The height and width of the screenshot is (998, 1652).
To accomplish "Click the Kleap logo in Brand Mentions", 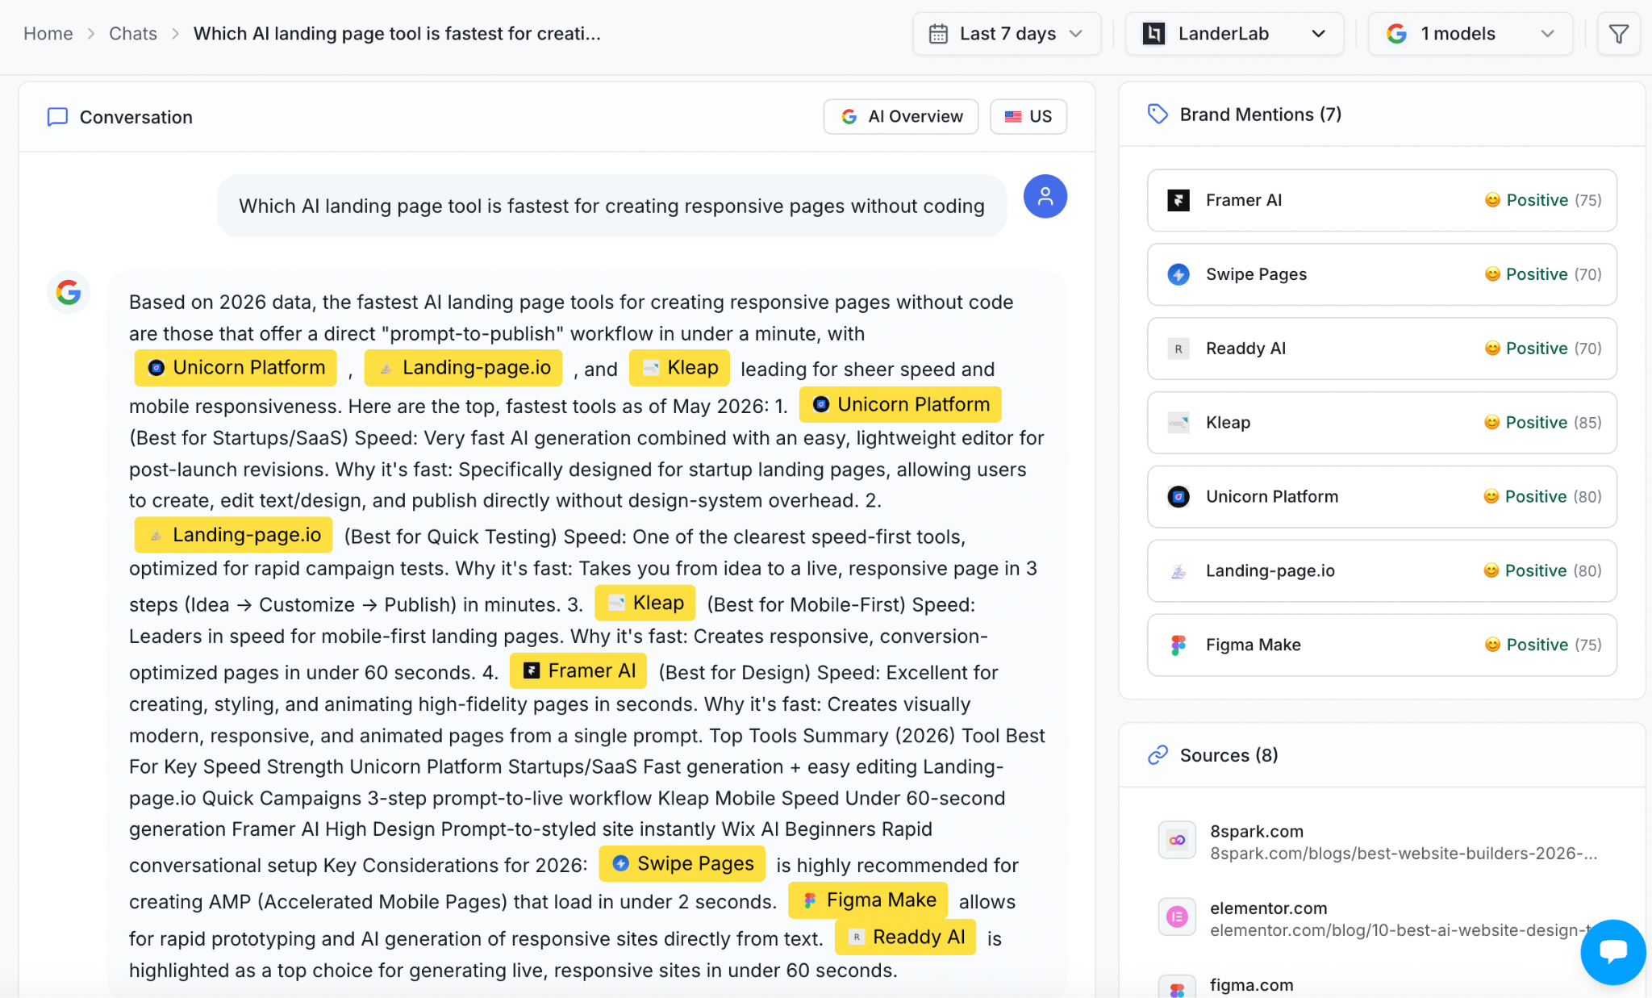I will click(1179, 423).
